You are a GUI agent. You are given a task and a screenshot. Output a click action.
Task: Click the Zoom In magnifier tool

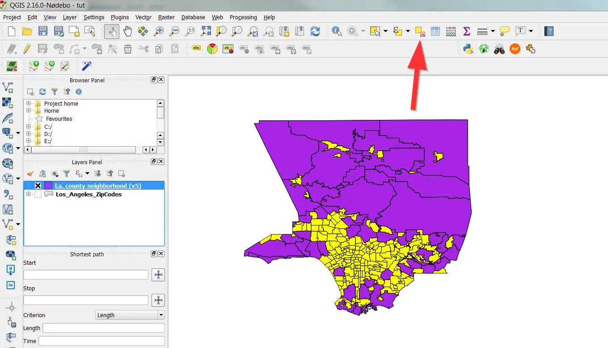(x=159, y=31)
